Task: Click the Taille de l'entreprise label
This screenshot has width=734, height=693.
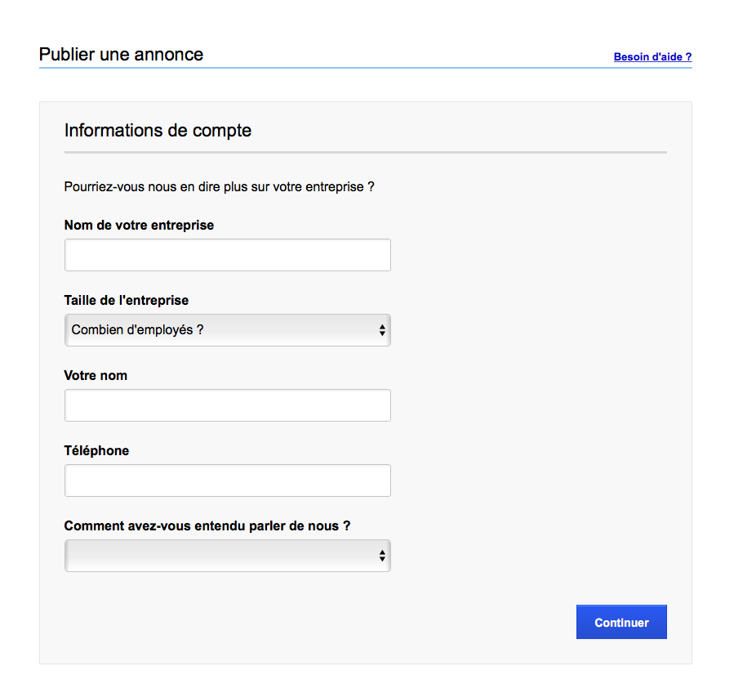Action: [127, 301]
